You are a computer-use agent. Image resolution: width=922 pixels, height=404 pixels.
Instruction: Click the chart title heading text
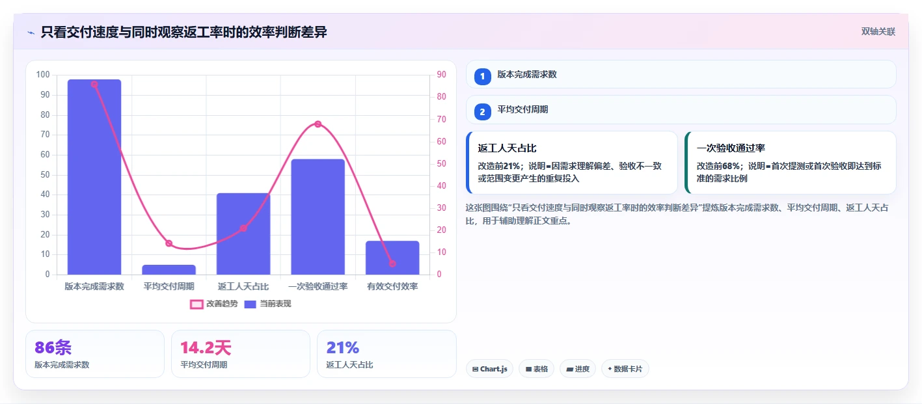[x=183, y=32]
